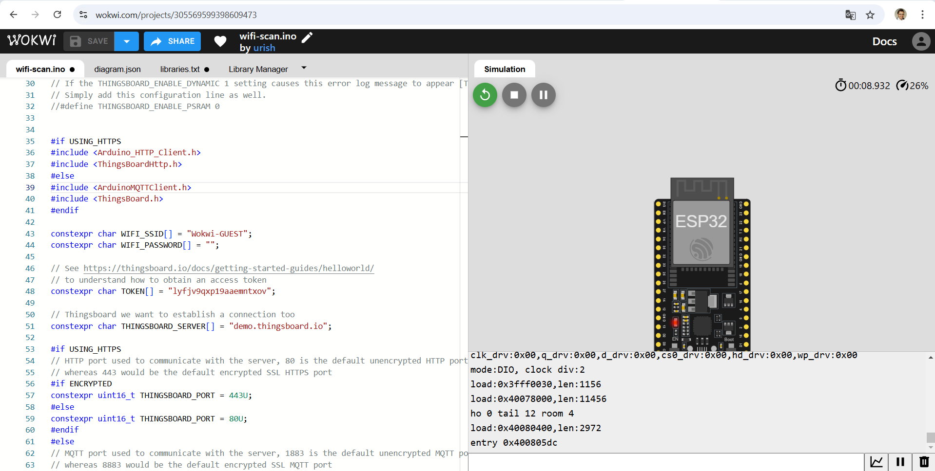
Task: Restart the simulation with green button
Action: [x=485, y=95]
